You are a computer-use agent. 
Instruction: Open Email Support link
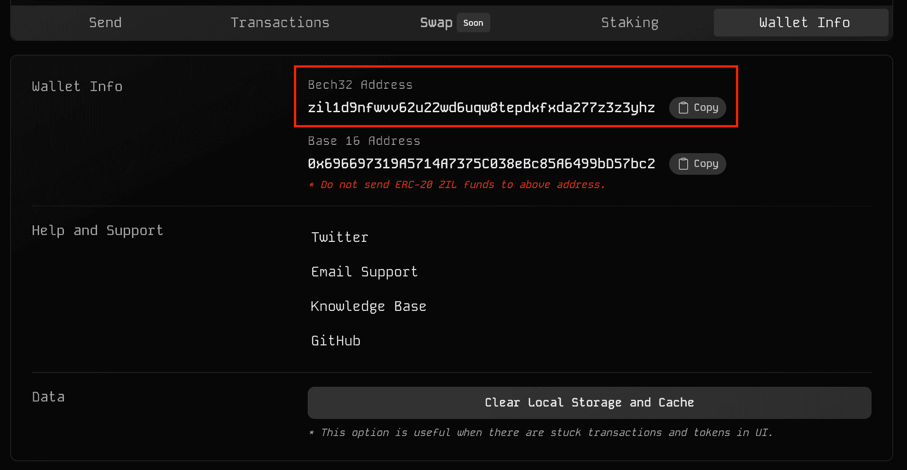[x=364, y=272]
